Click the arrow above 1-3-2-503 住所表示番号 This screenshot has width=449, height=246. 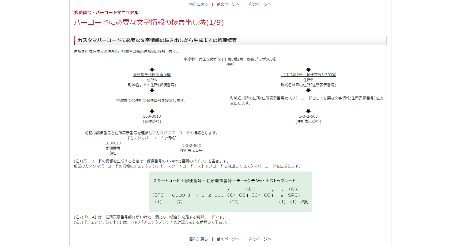tap(308, 111)
